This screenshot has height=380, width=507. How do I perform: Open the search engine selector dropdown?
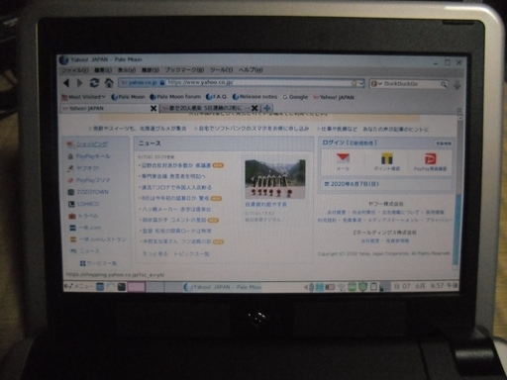pos(376,84)
